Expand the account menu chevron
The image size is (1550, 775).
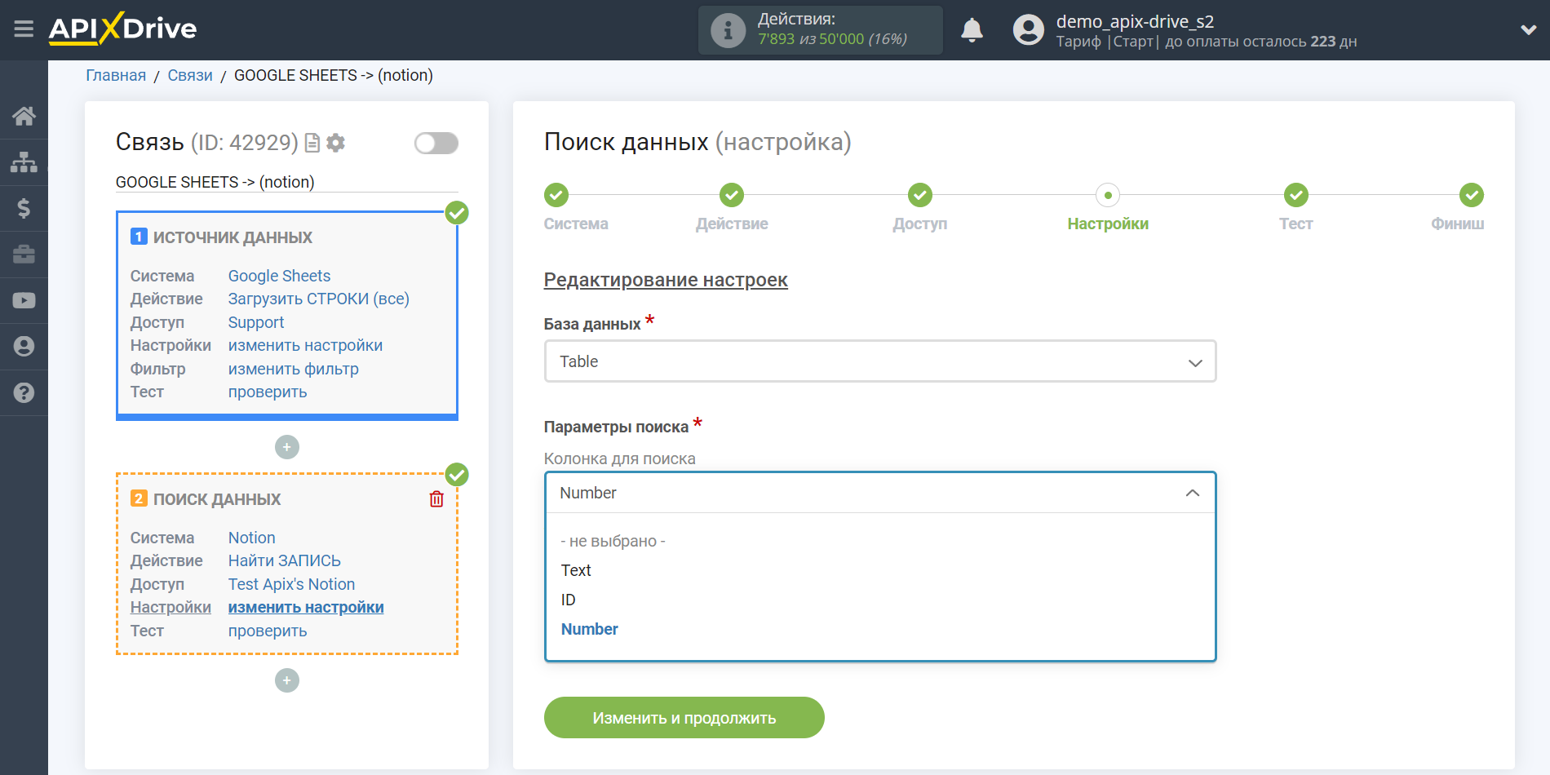point(1529,30)
